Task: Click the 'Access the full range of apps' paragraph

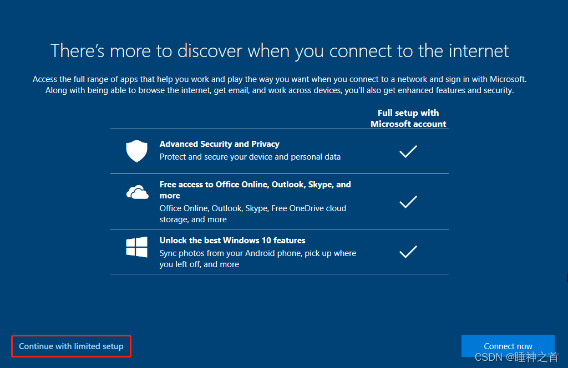Action: pyautogui.click(x=280, y=85)
